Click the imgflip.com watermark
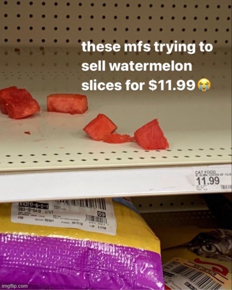The width and height of the screenshot is (232, 290). tap(14, 286)
